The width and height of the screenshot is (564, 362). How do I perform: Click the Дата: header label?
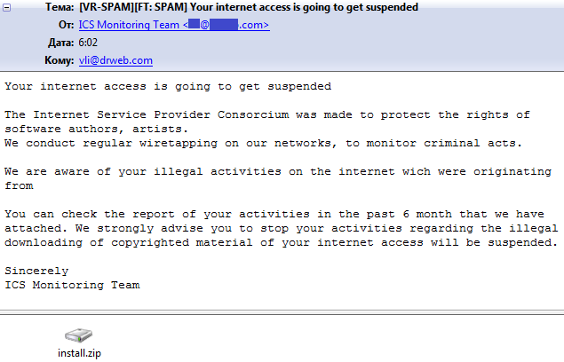pos(60,43)
